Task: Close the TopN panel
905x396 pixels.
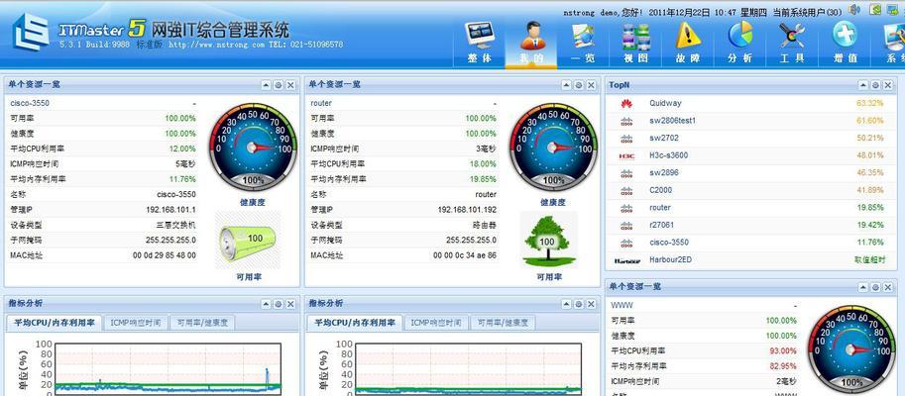Action: coord(888,85)
